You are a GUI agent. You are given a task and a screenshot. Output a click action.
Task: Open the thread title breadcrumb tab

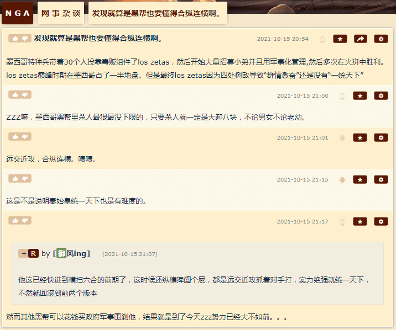click(158, 13)
